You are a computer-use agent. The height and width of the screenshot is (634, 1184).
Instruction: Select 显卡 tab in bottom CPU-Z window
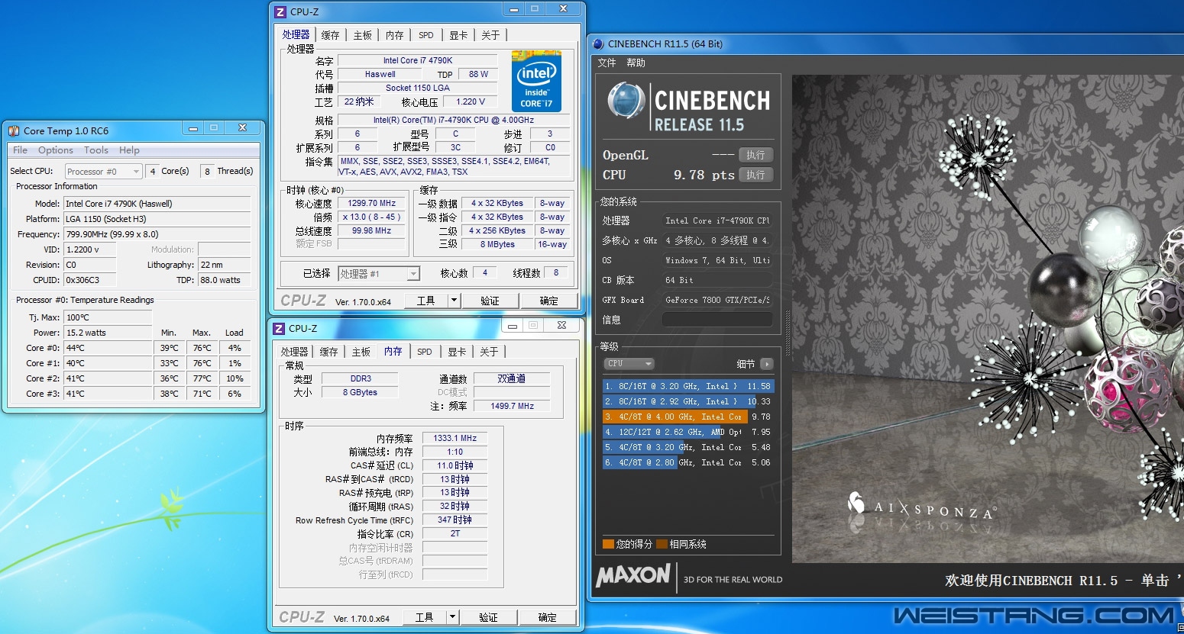(457, 352)
